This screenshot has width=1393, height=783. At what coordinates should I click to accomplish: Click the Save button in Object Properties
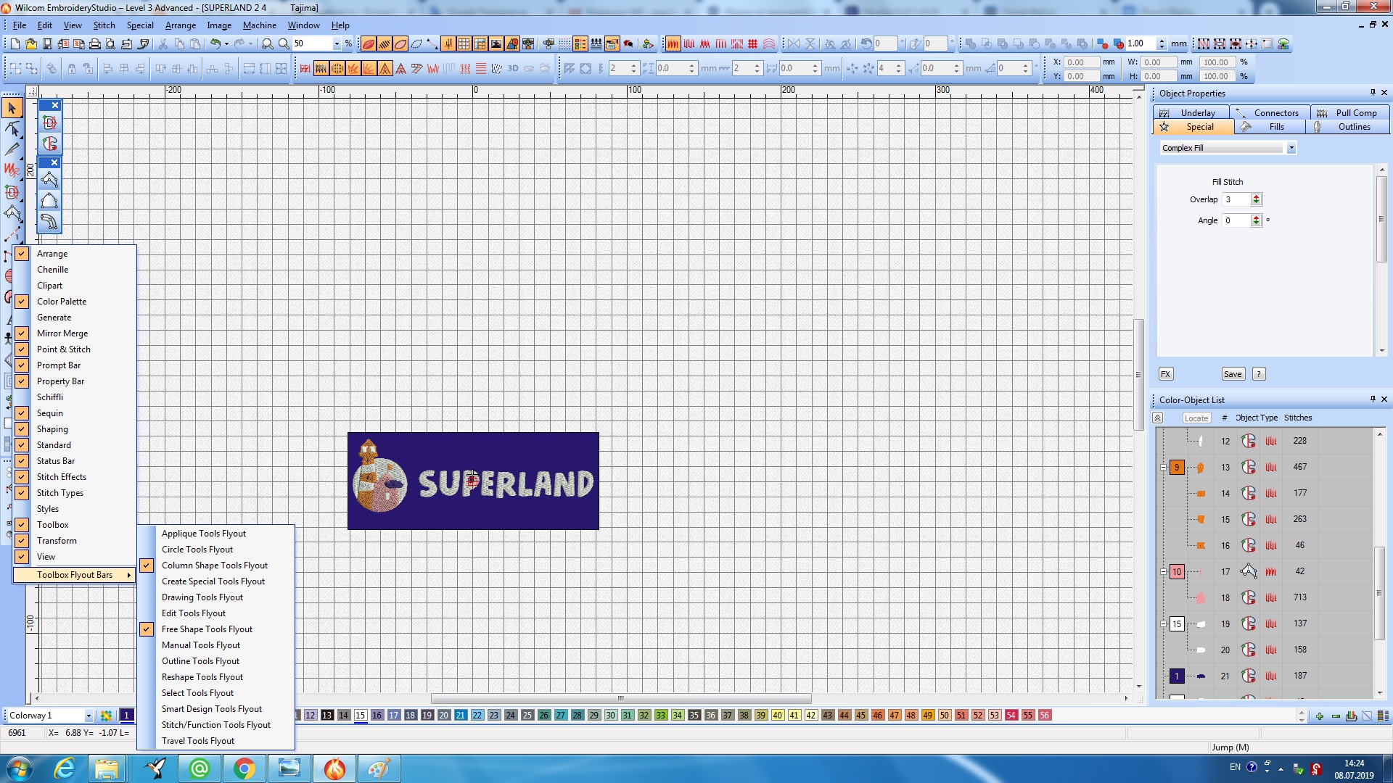tap(1233, 374)
